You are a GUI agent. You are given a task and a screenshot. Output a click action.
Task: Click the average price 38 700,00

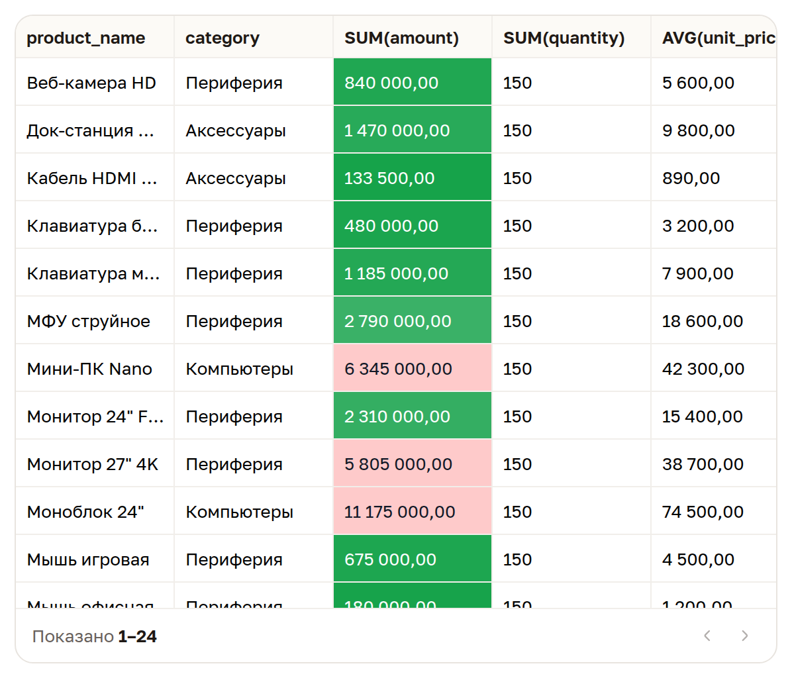pyautogui.click(x=713, y=464)
